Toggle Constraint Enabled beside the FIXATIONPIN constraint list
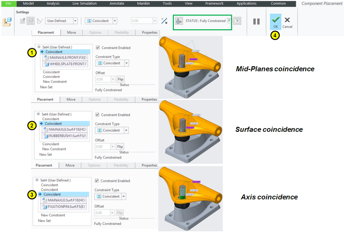 click(x=97, y=181)
